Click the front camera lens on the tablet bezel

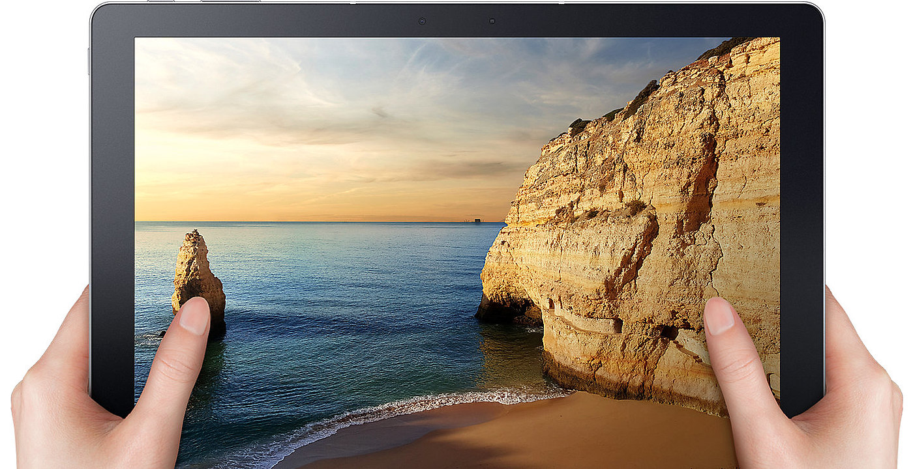point(422,21)
